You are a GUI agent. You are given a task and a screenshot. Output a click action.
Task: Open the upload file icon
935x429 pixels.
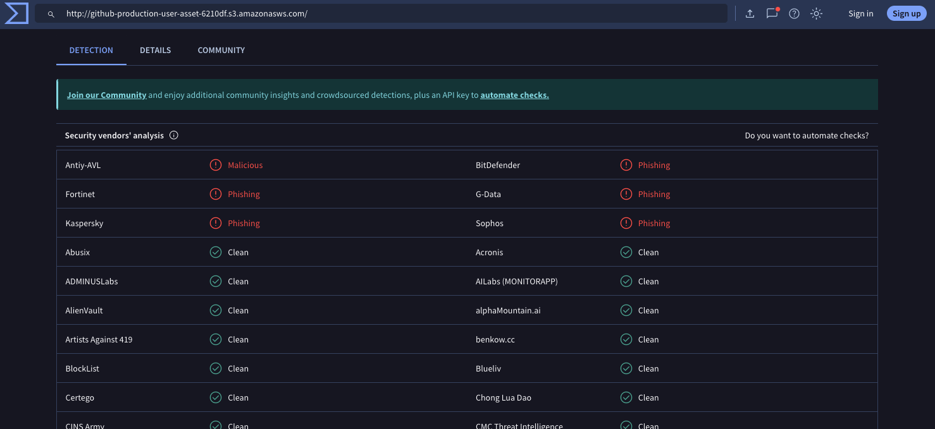[750, 14]
